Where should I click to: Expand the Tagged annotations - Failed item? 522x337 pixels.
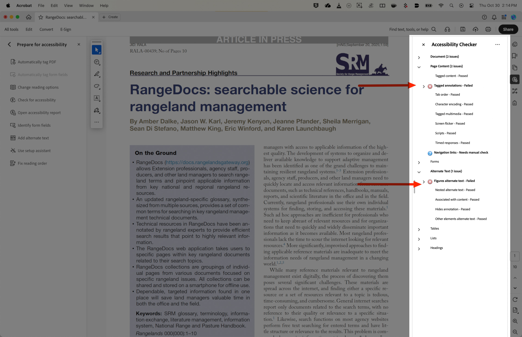pyautogui.click(x=424, y=86)
